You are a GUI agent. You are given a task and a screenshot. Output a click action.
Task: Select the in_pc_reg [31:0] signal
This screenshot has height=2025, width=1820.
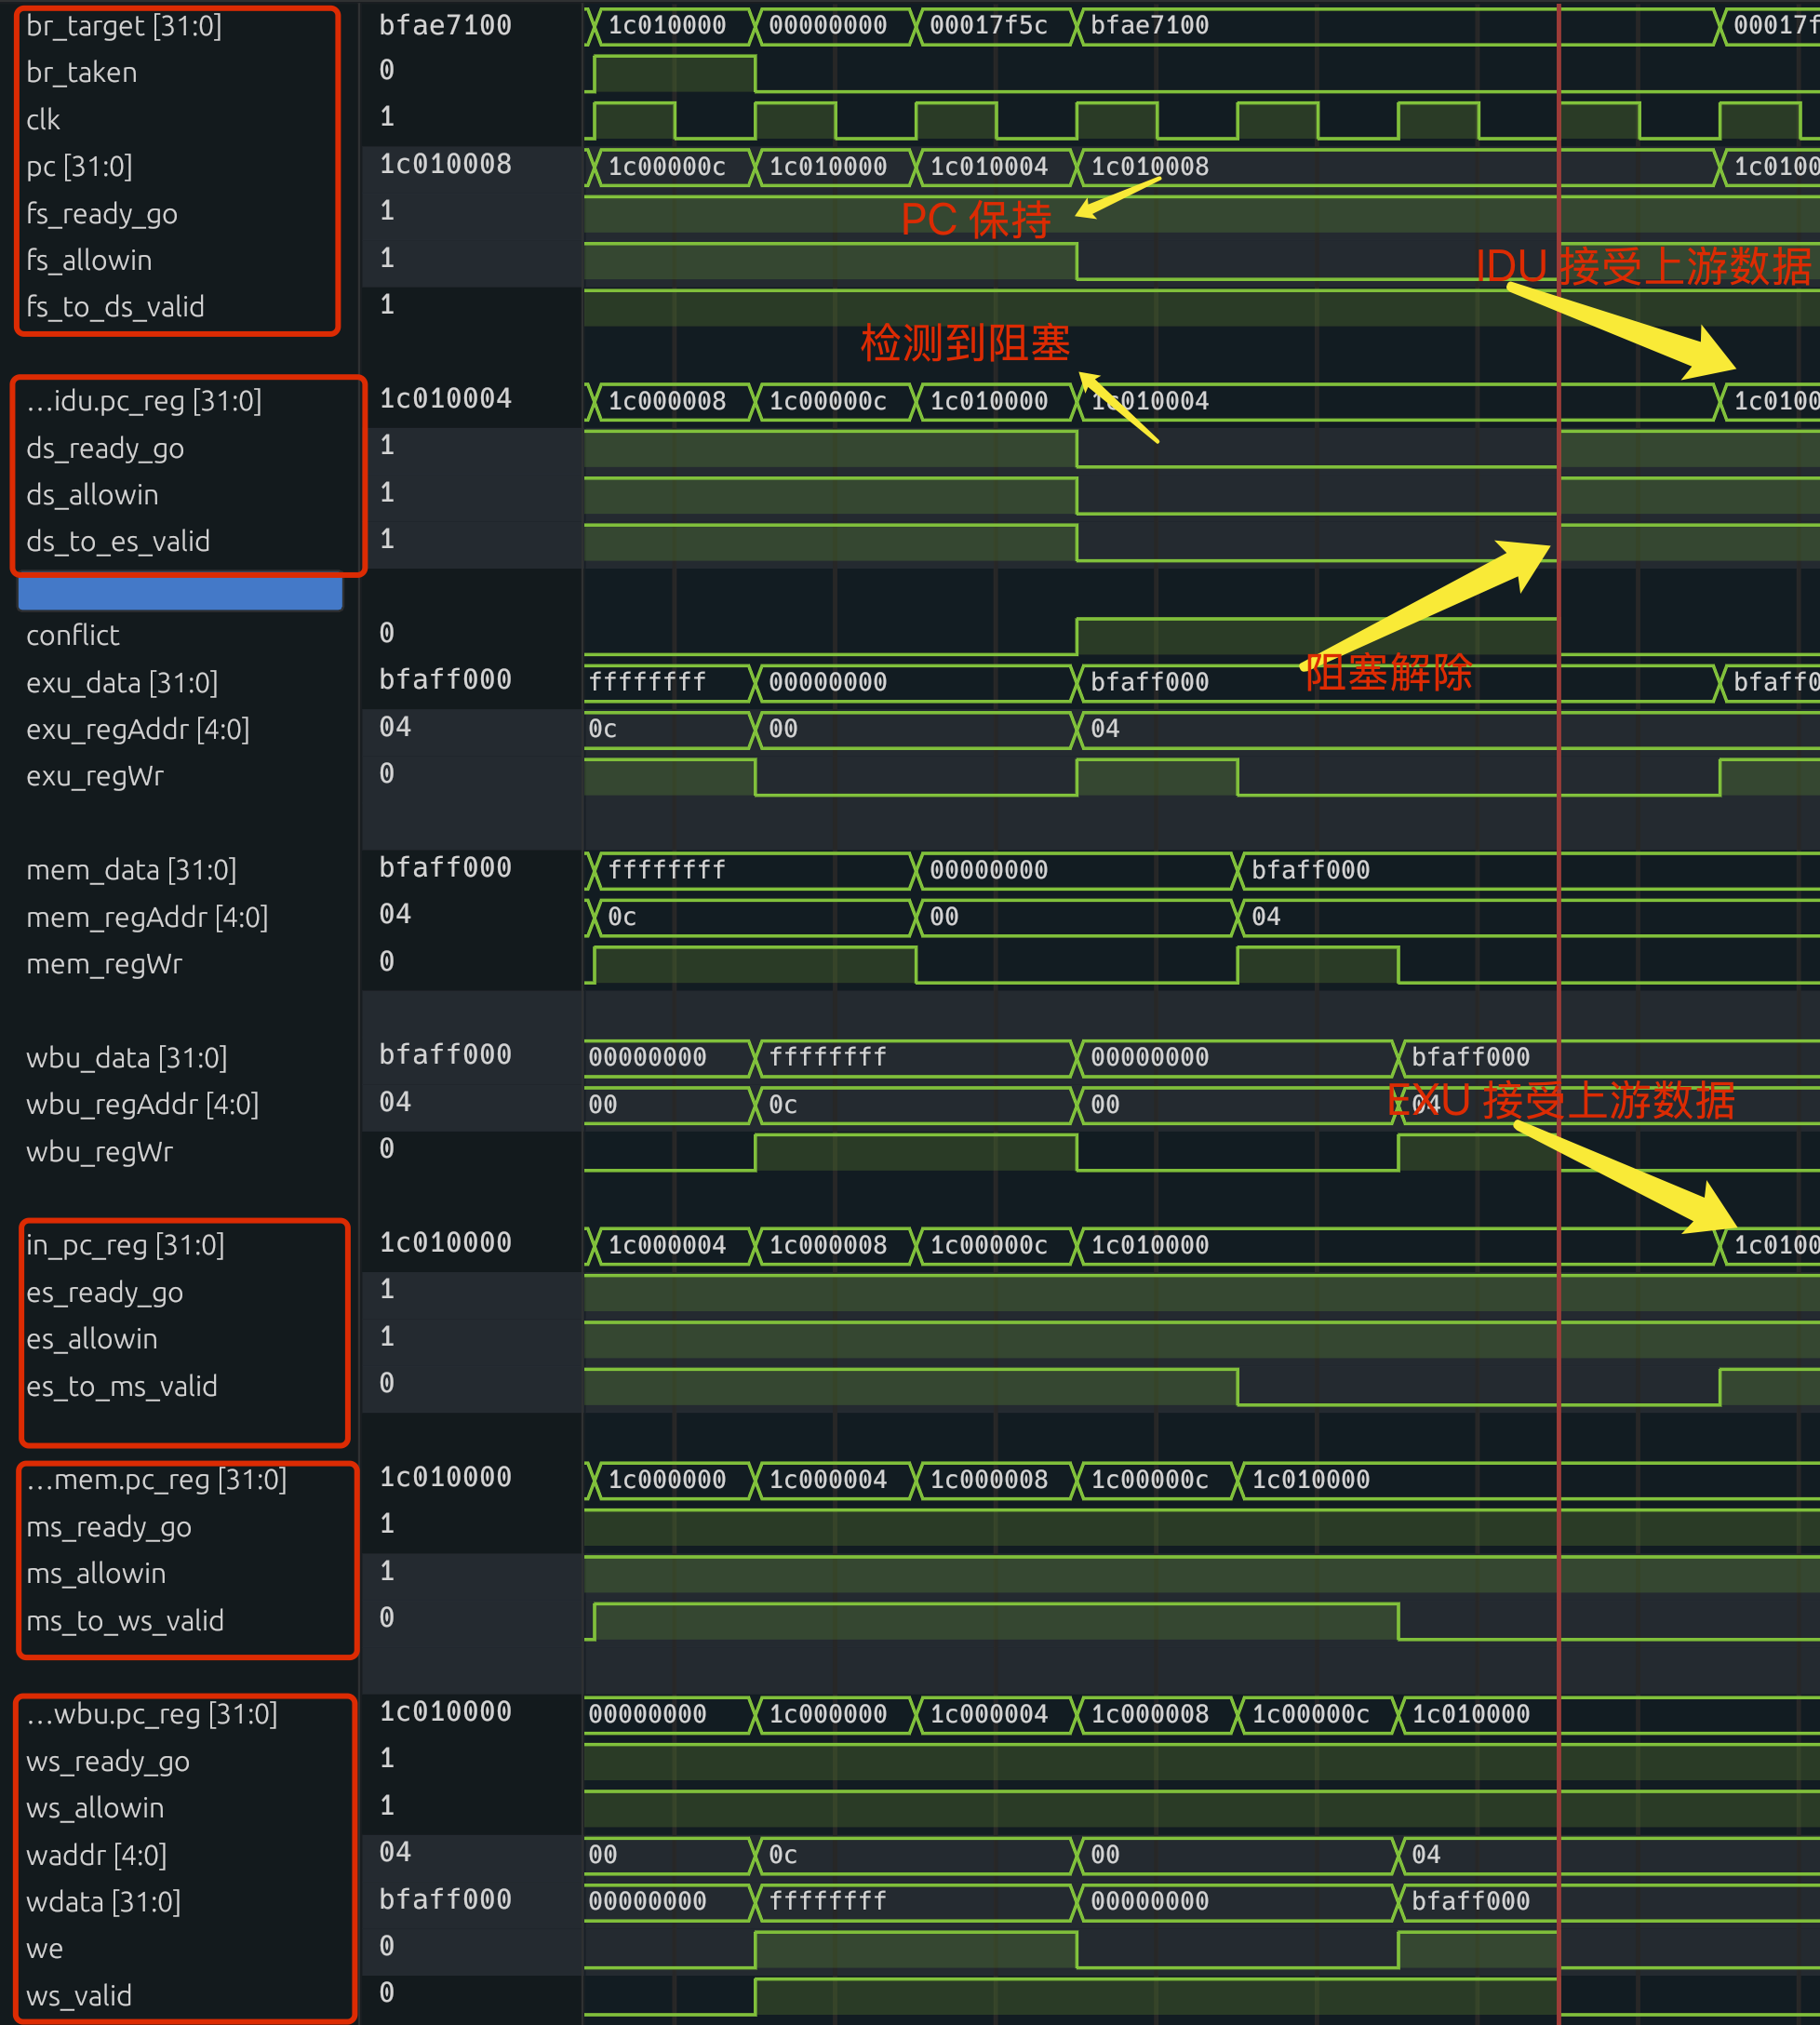pos(125,1245)
